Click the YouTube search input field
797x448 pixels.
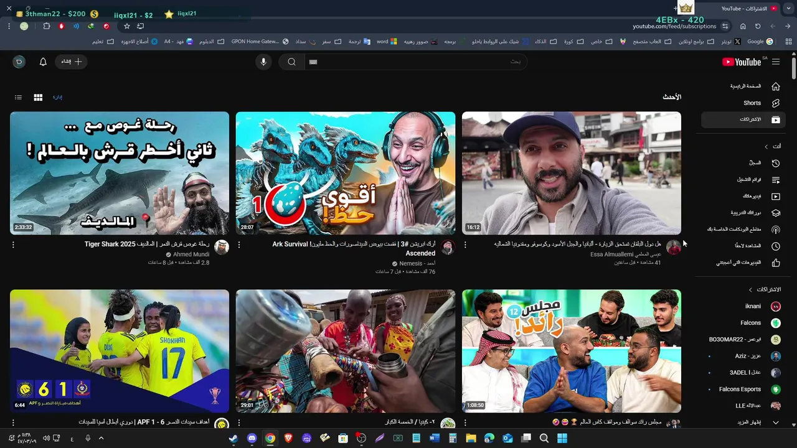tap(415, 62)
